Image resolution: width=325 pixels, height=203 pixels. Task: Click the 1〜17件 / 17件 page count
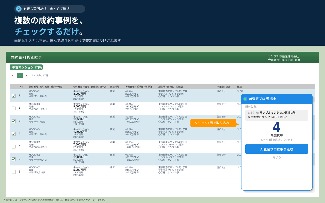pos(40,75)
